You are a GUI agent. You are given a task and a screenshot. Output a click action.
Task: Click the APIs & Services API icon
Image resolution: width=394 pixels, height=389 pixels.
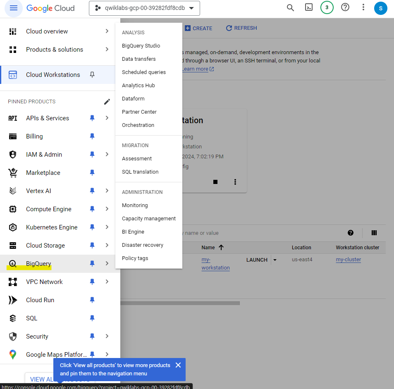tap(13, 118)
